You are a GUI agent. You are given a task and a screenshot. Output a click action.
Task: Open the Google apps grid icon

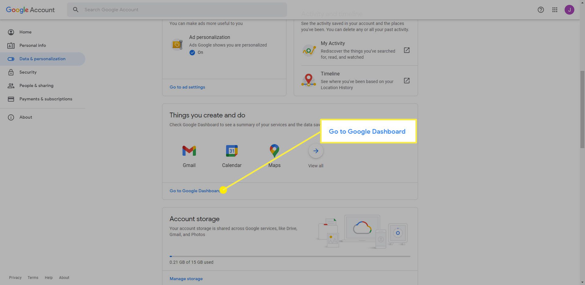[x=555, y=10]
